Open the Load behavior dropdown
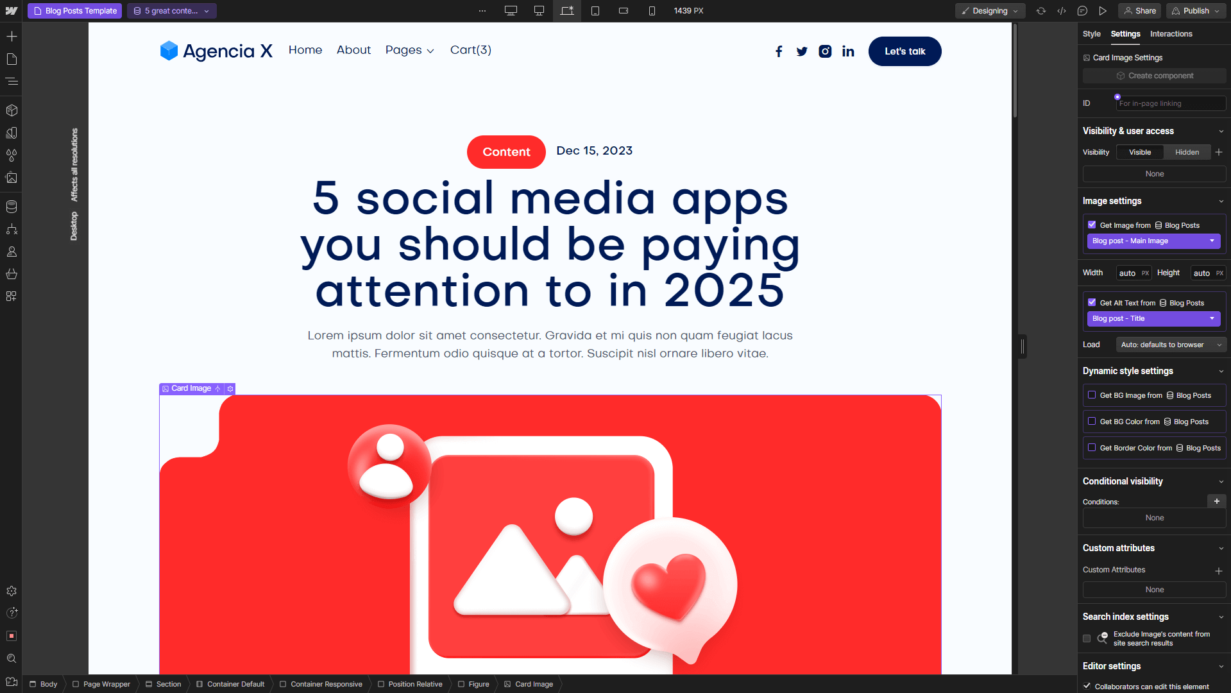Image resolution: width=1231 pixels, height=693 pixels. click(x=1171, y=345)
